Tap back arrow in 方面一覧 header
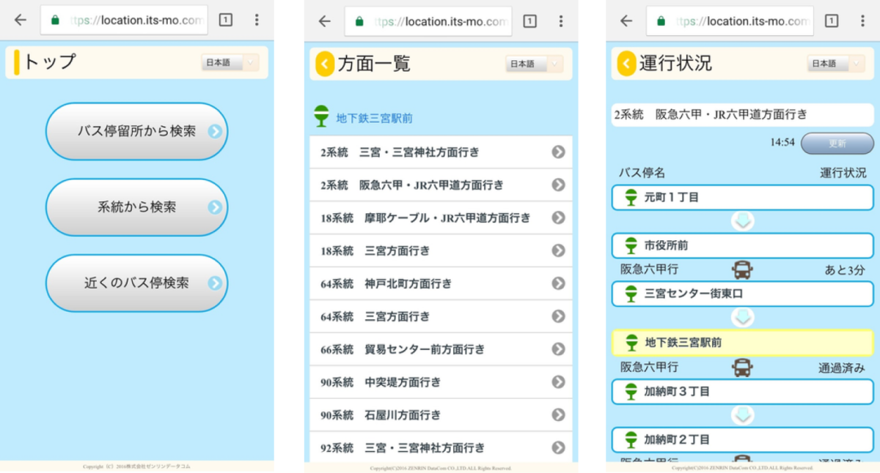Viewport: 880px width, 473px height. click(x=325, y=64)
